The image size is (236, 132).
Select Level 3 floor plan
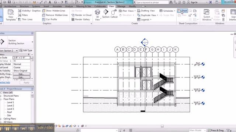click(x=10, y=109)
